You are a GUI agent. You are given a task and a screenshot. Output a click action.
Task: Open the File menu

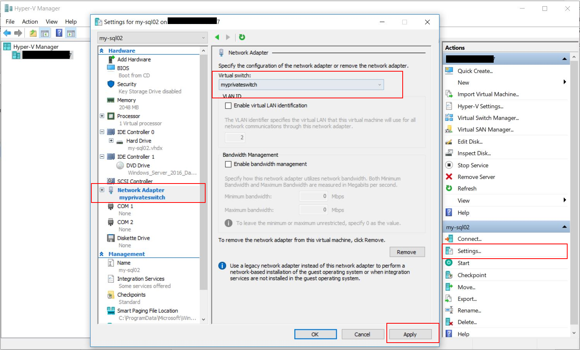pyautogui.click(x=10, y=22)
